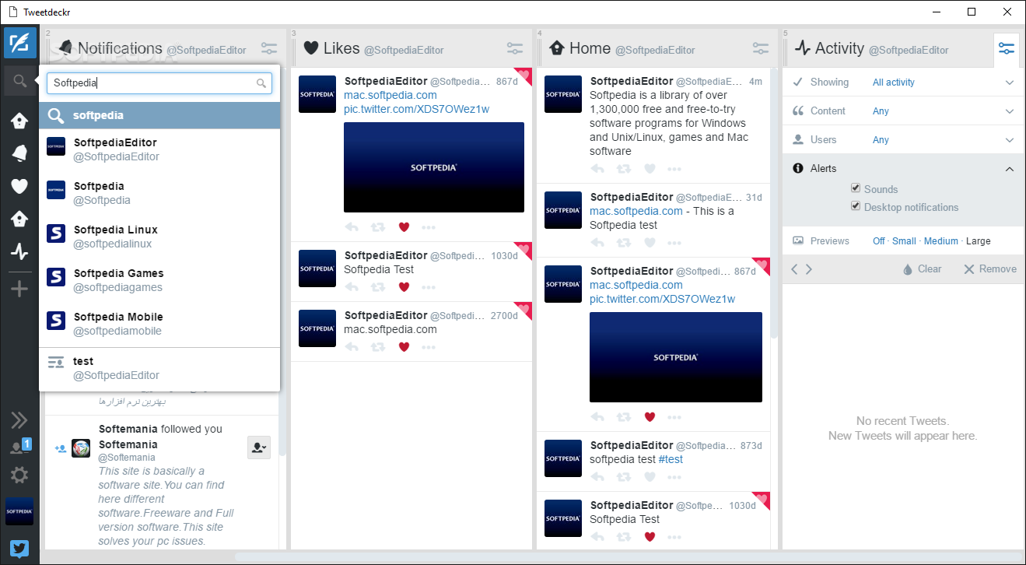Jump to Notifications column via sidebar bell icon
This screenshot has width=1026, height=565.
coord(19,153)
